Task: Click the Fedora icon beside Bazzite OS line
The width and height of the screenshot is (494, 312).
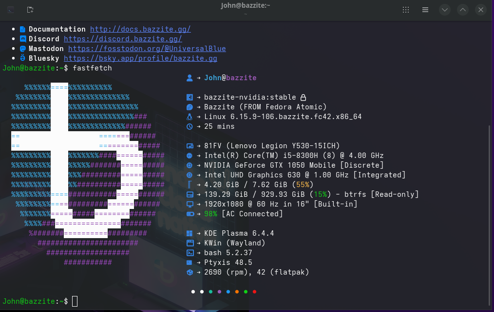Action: [190, 107]
